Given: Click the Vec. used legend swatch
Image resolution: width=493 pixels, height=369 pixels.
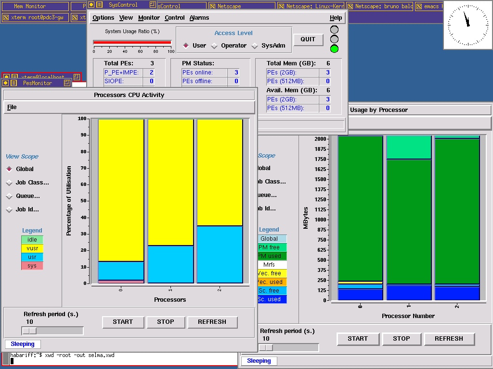Looking at the screenshot, I should point(272,282).
